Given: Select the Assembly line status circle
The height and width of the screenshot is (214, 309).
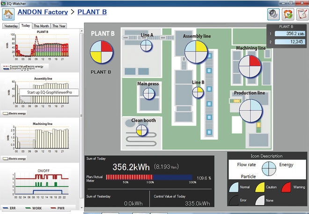Looking at the screenshot, I should [x=197, y=51].
